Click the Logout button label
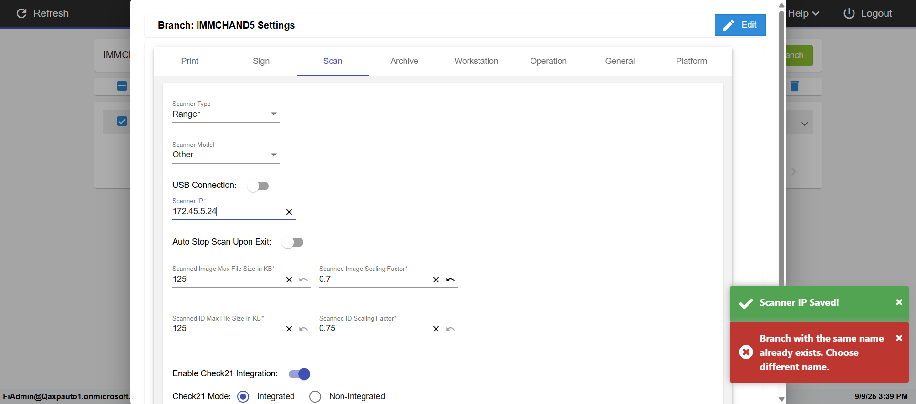Image resolution: width=916 pixels, height=404 pixels. (876, 13)
